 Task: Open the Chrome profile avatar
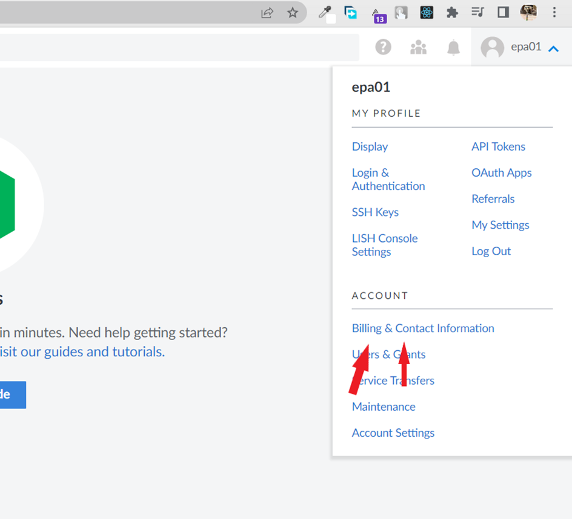click(x=528, y=12)
